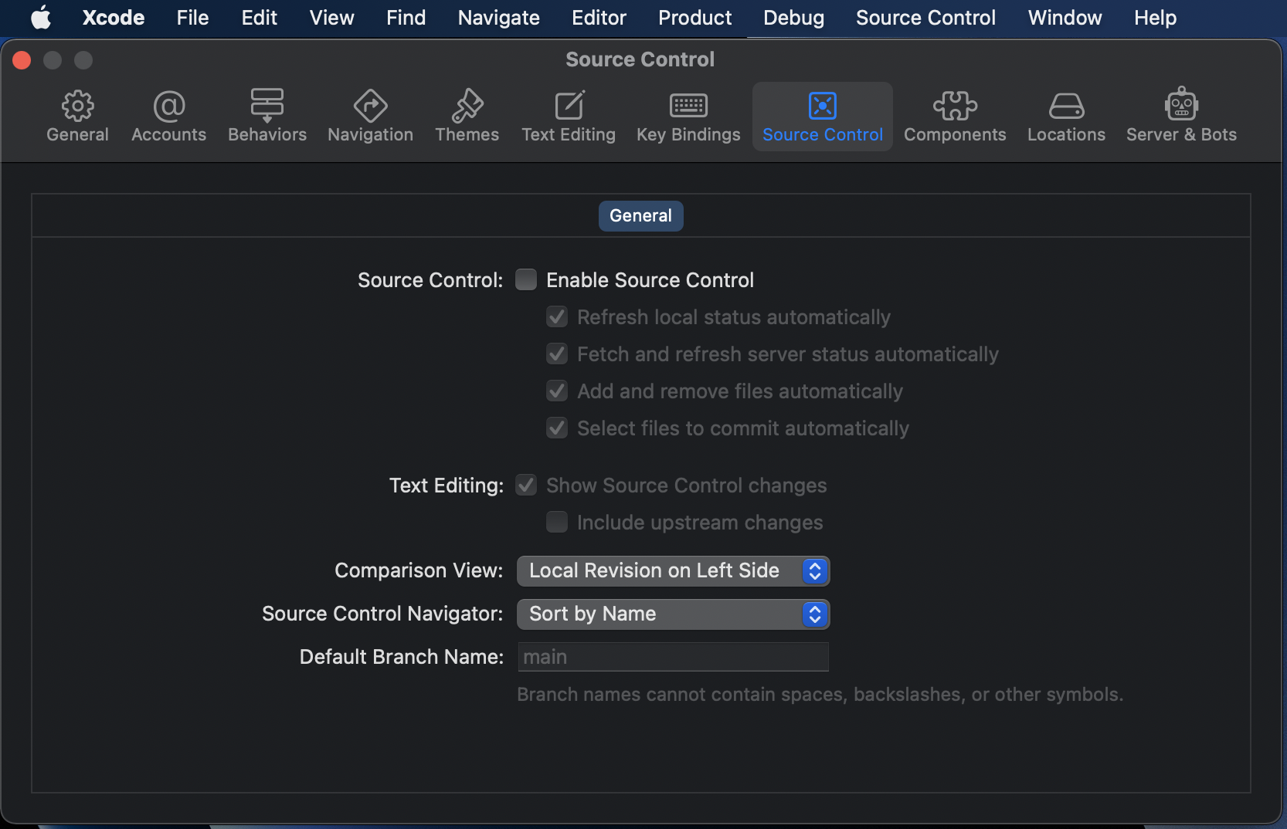Image resolution: width=1287 pixels, height=829 pixels.
Task: Click the Default Branch Name field
Action: pyautogui.click(x=673, y=657)
